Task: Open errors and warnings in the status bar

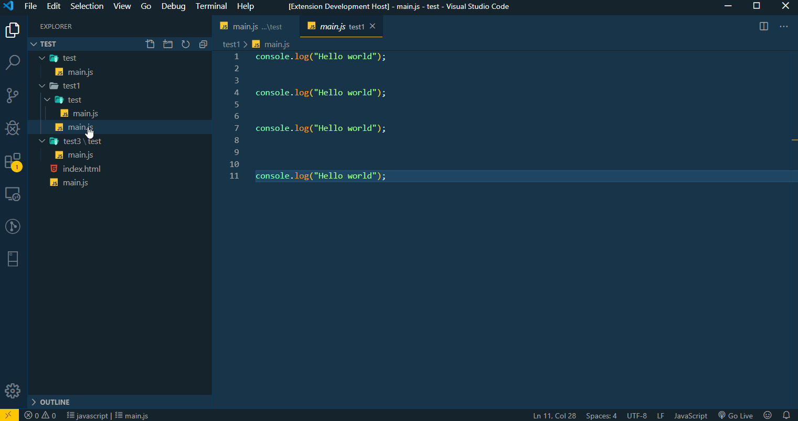Action: (40, 416)
